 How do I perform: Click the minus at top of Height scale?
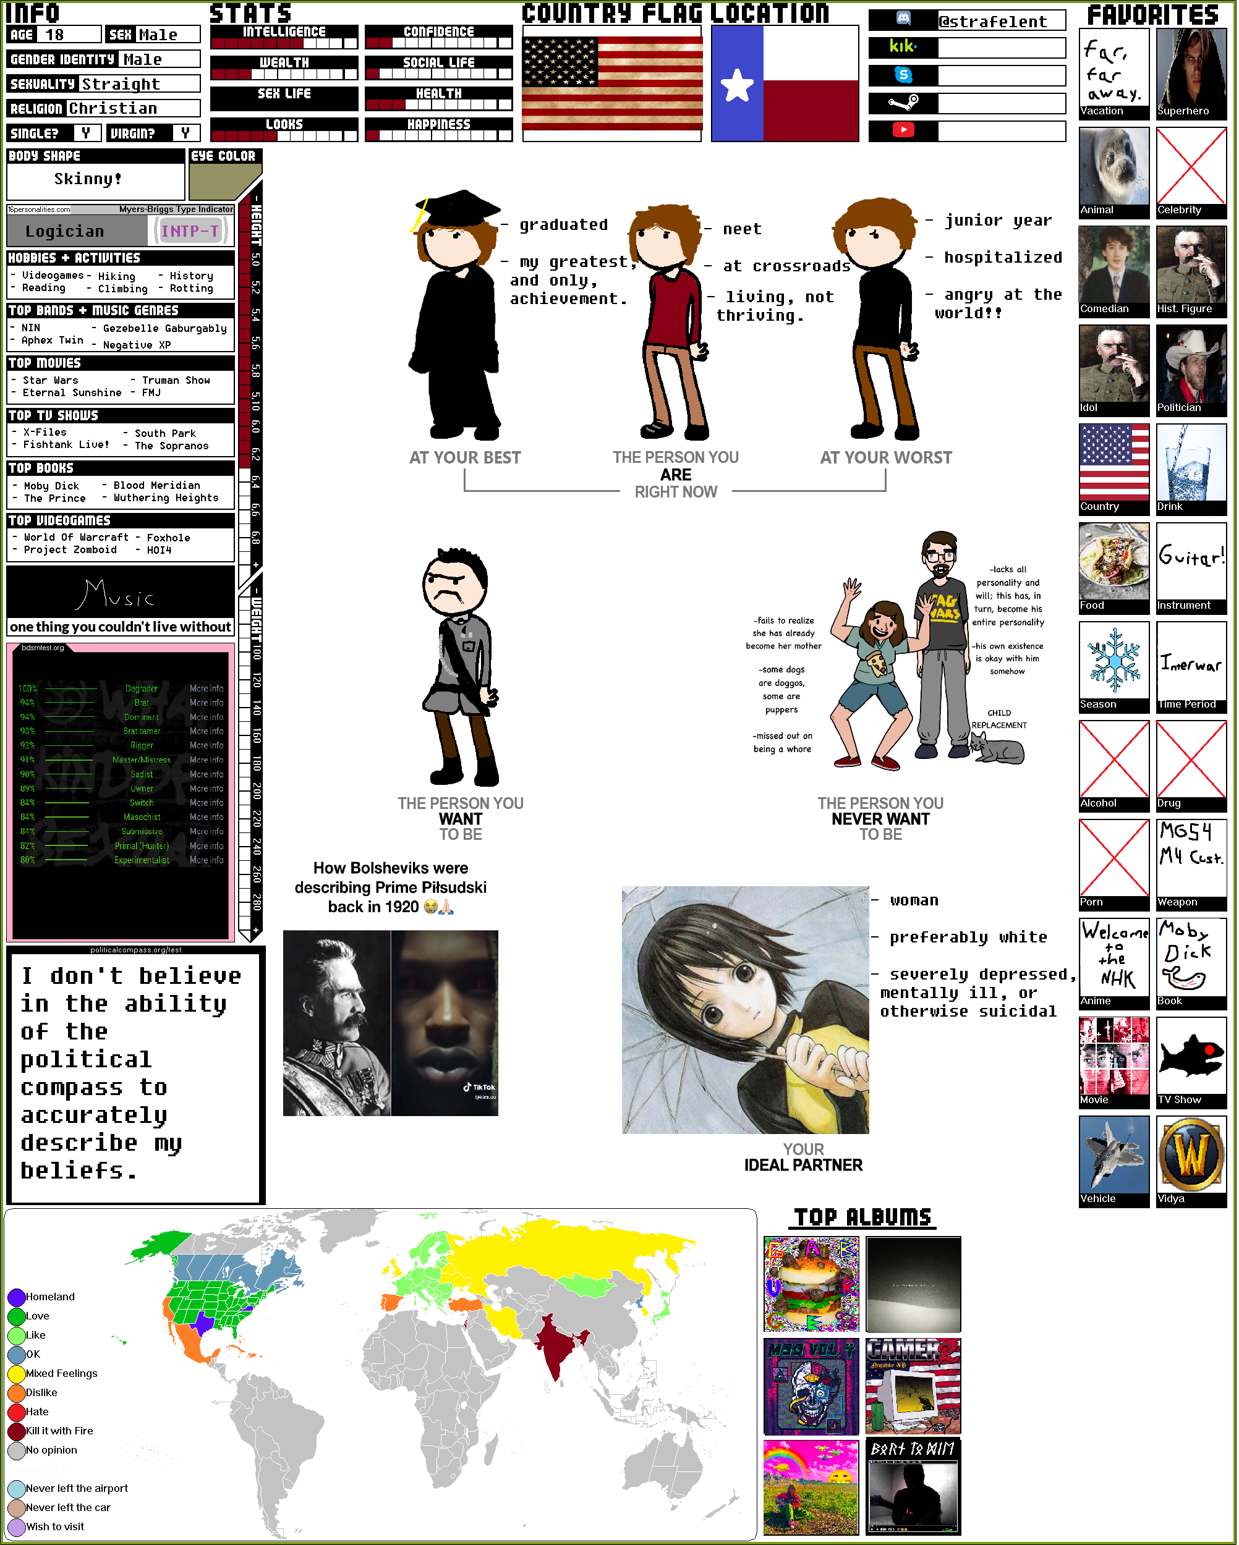[x=256, y=198]
